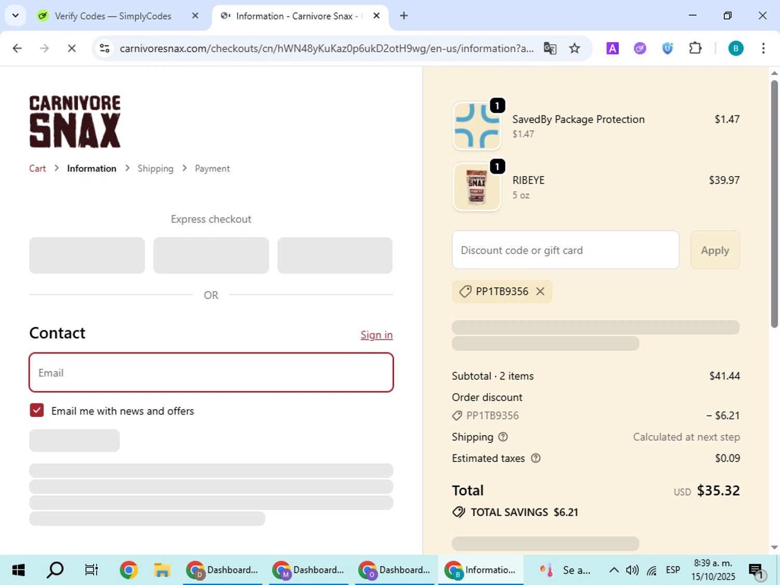Open Task View on taskbar

92,570
